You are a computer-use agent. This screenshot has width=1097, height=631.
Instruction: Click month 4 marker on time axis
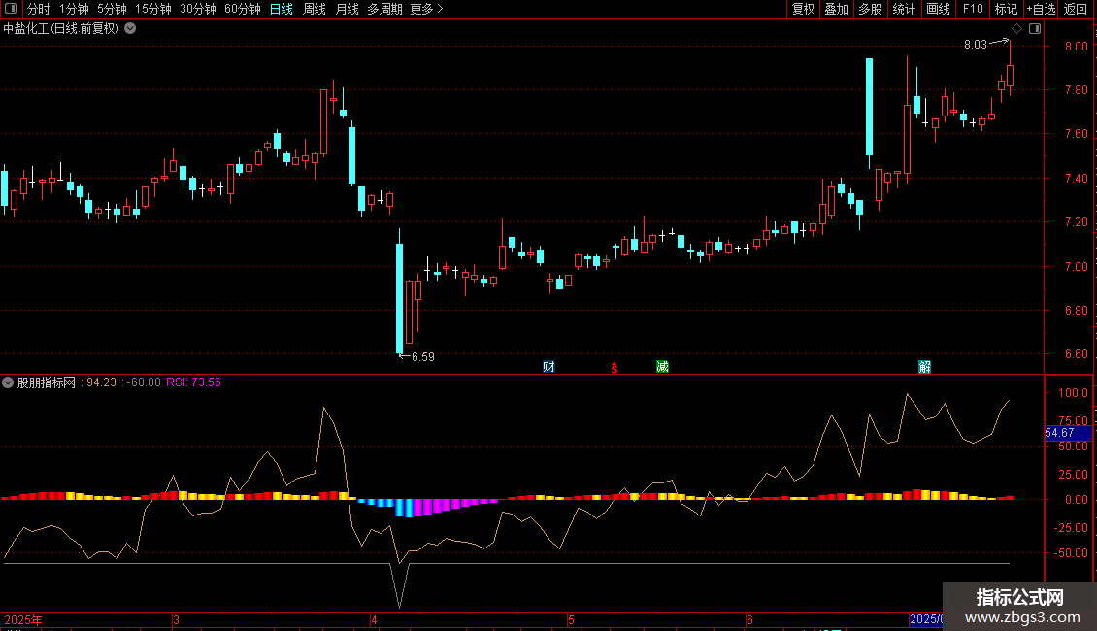[375, 619]
